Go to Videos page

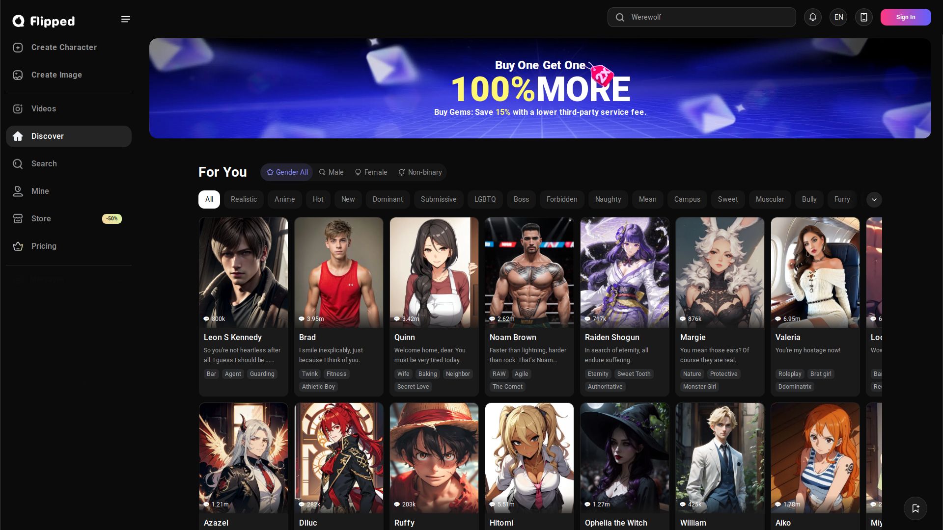pyautogui.click(x=69, y=109)
